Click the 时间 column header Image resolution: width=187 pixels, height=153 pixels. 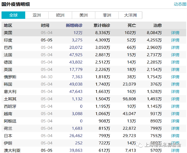[45, 25]
